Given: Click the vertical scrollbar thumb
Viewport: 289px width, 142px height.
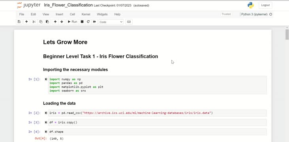Looking at the screenshot, I should (x=287, y=34).
